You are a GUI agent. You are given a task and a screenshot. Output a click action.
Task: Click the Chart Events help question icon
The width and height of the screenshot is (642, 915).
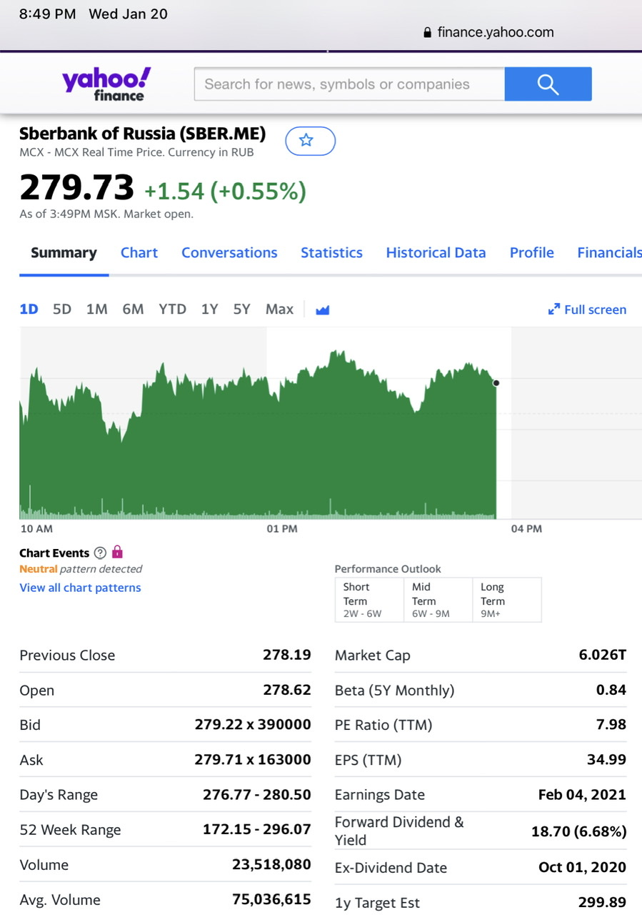(x=100, y=553)
